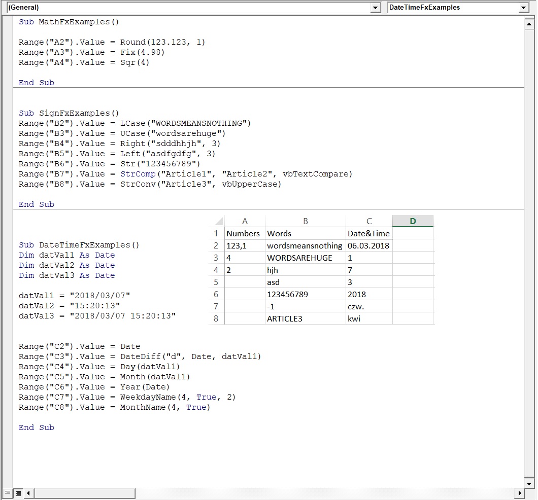538x500 pixels.
Task: Click the horizontal scrollbar right arrow
Action: [519, 493]
